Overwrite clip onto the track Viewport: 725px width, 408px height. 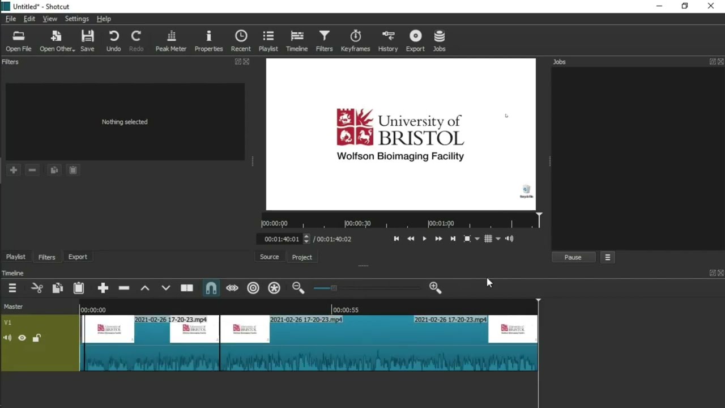pos(166,288)
